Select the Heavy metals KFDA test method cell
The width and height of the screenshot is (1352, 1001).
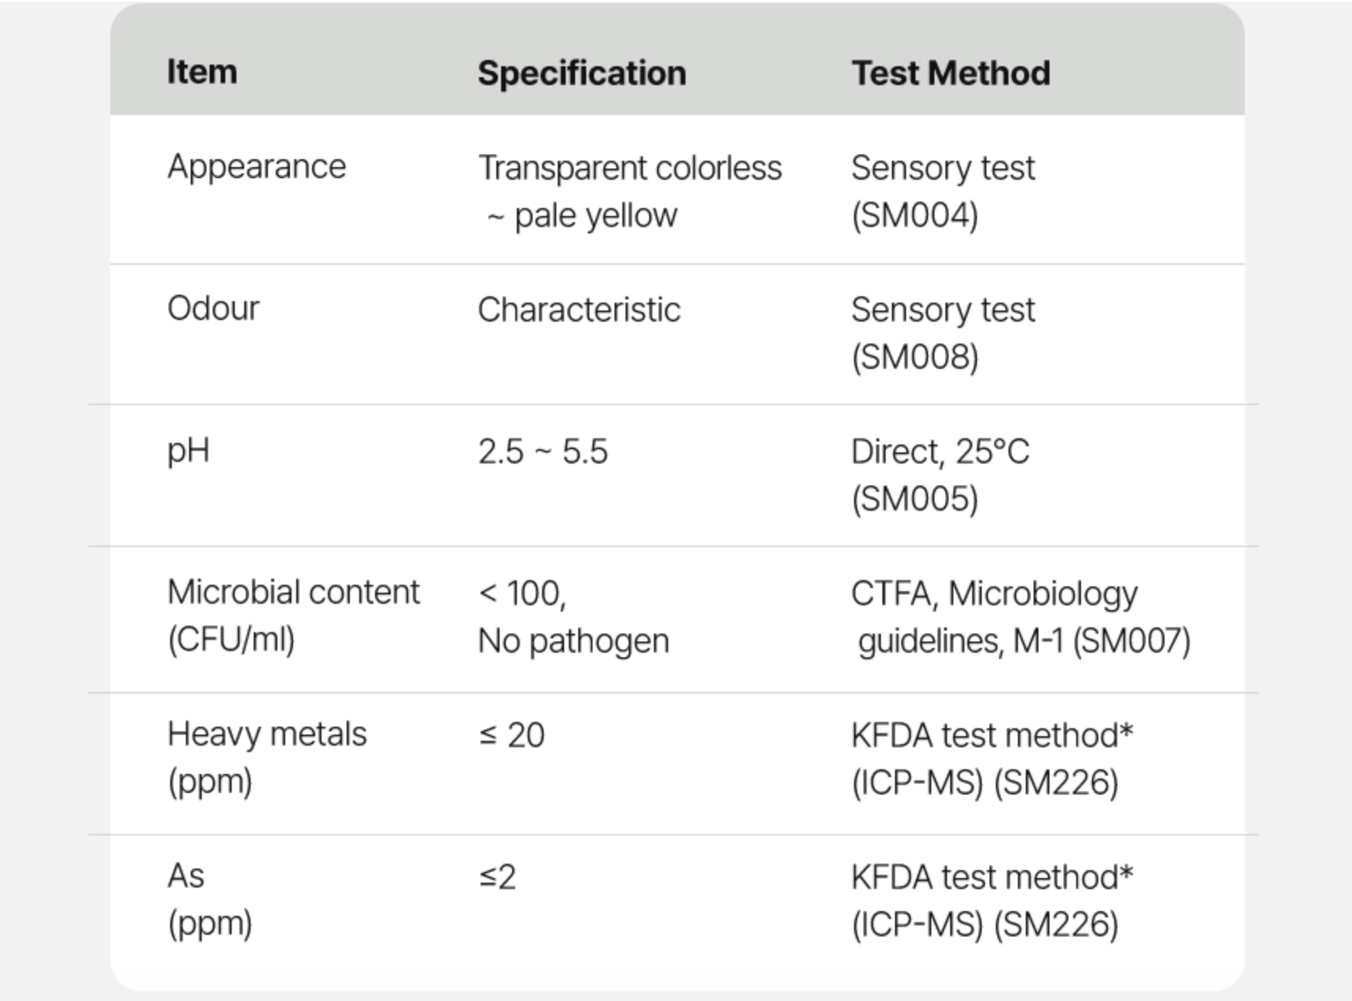[991, 758]
